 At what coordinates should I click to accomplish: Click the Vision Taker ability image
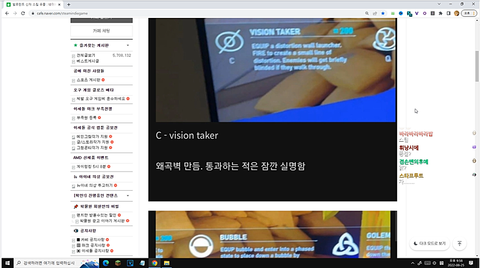tap(275, 70)
